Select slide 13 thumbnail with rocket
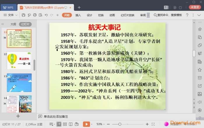Screen dimensions: 204x128 [x=19, y=82]
